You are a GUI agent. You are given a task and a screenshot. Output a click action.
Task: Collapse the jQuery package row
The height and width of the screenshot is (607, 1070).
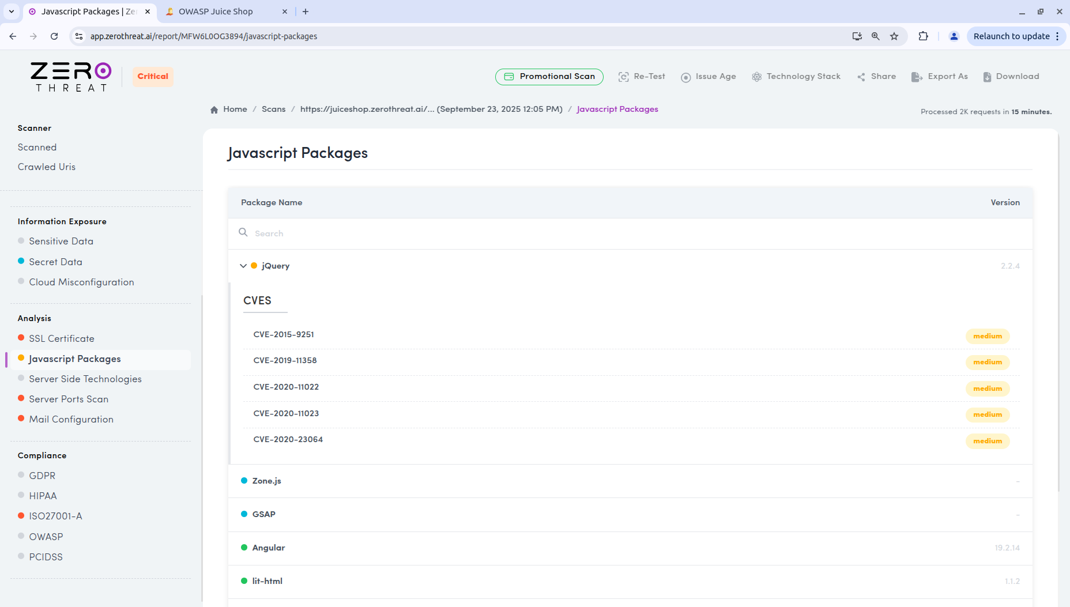pyautogui.click(x=243, y=266)
